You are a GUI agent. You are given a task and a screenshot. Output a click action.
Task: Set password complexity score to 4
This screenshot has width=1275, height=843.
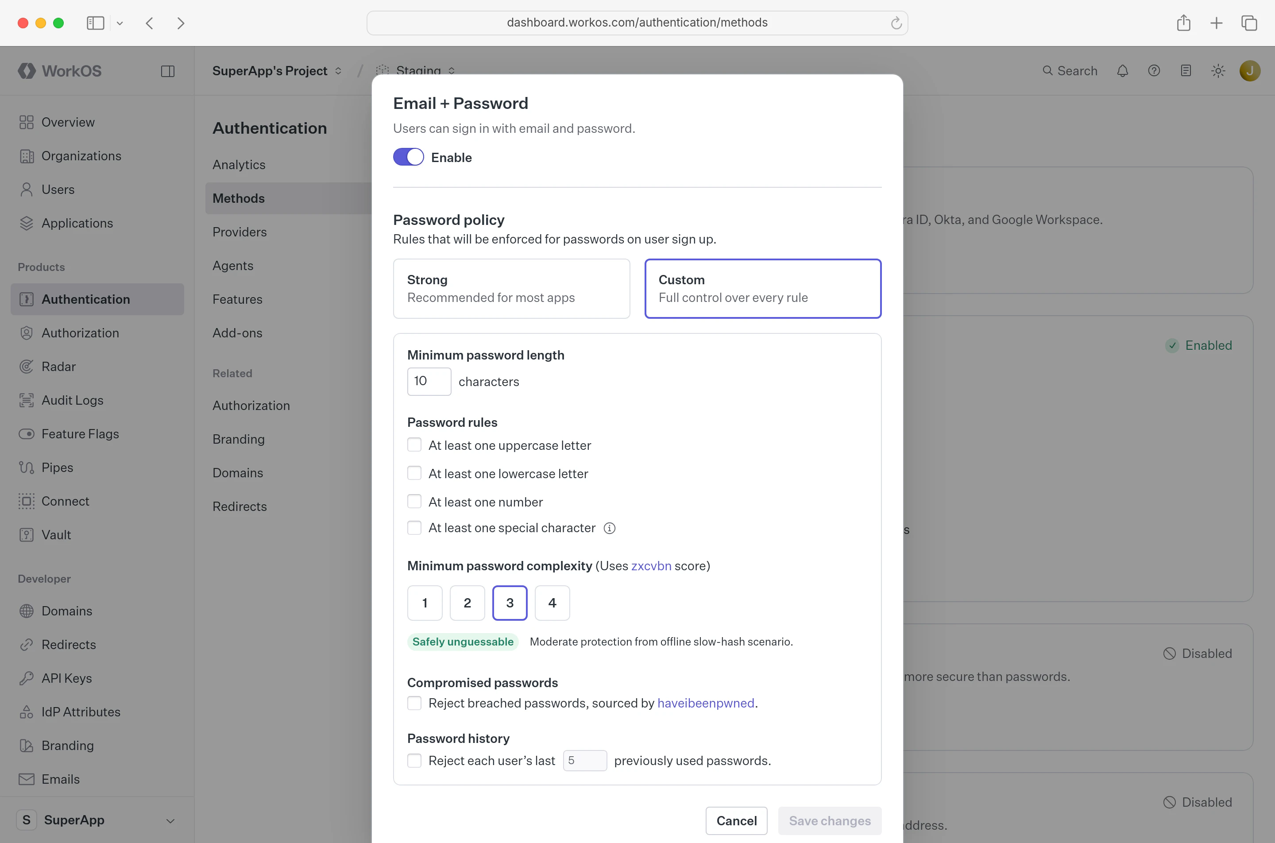point(552,603)
